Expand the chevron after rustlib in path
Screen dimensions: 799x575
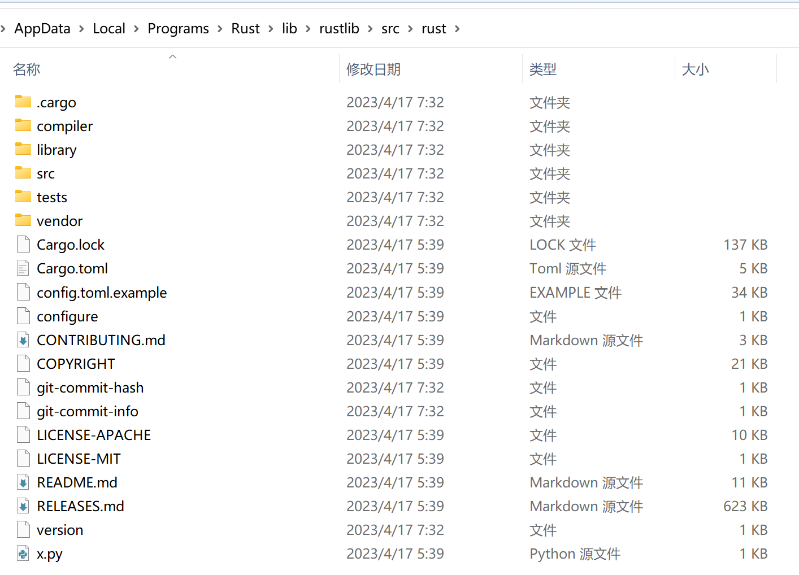[x=370, y=29]
